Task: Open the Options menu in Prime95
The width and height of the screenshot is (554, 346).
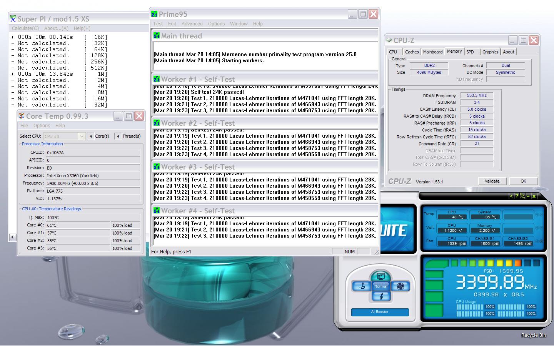Action: coord(216,23)
